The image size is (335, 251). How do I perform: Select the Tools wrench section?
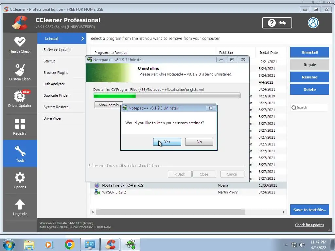[20, 154]
